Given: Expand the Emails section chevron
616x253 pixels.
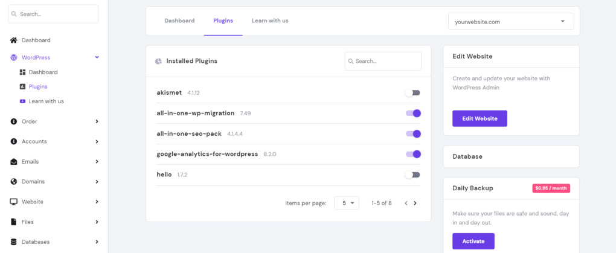Looking at the screenshot, I should pyautogui.click(x=97, y=161).
